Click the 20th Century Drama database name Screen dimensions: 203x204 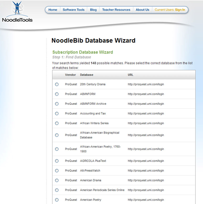tap(93, 84)
